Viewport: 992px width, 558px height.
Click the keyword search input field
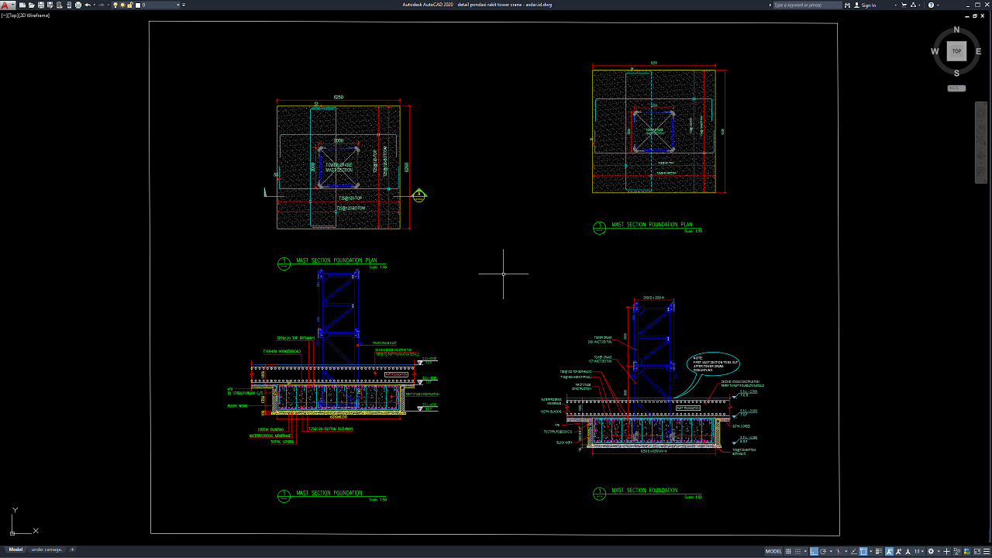pyautogui.click(x=806, y=5)
